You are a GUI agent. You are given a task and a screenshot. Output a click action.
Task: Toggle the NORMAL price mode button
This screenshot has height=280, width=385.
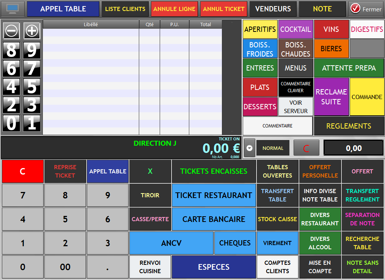273,148
